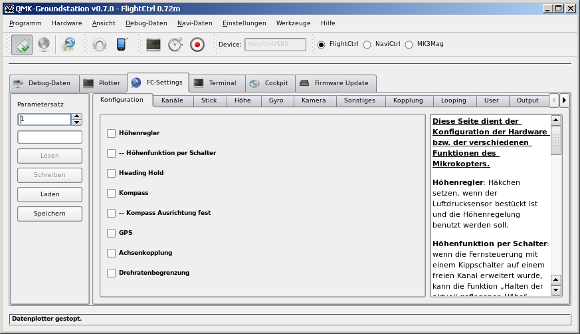Screen dimensions: 580x334
Task: Click the Speichern button
Action: 50,214
